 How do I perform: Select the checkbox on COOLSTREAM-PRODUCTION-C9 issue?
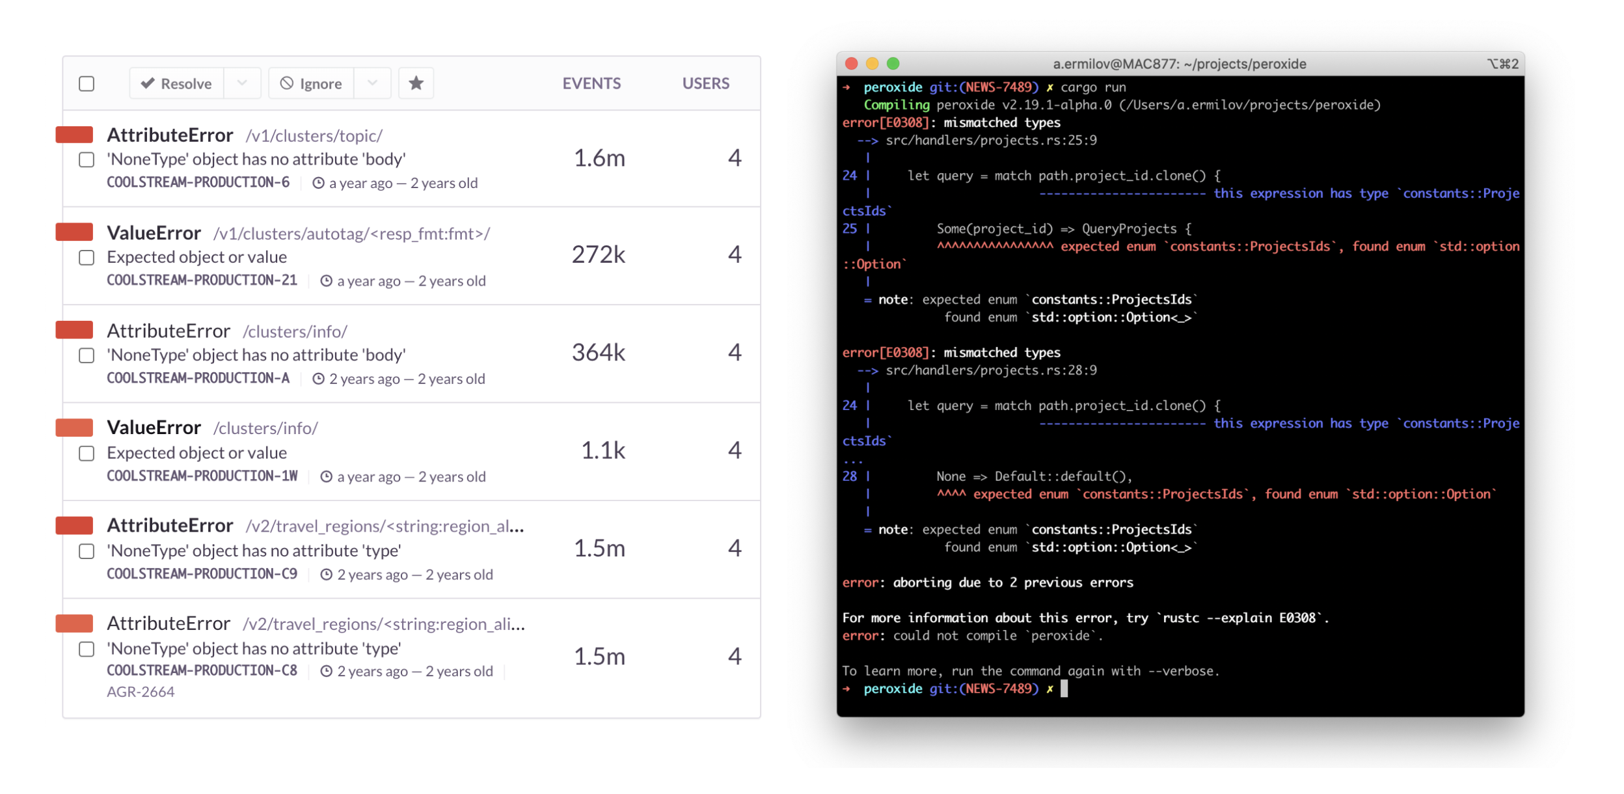point(86,551)
